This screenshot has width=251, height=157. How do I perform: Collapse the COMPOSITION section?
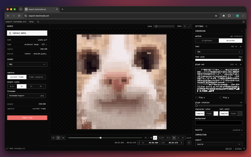242,135
